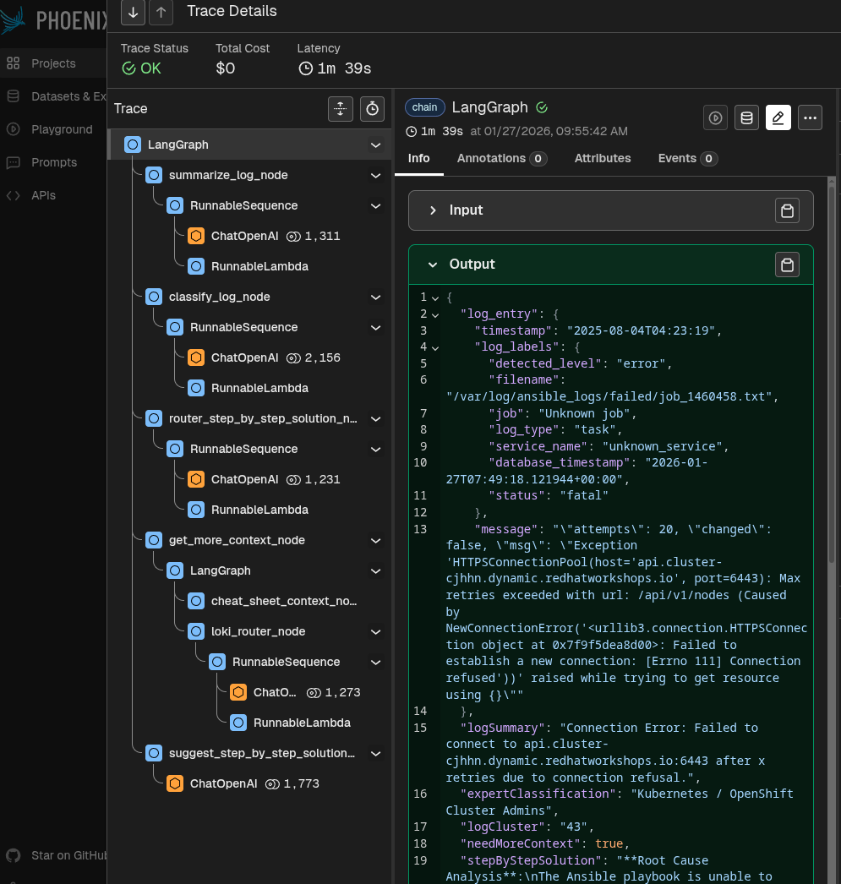Click the add to dataset database icon
Image resolution: width=841 pixels, height=884 pixels.
coord(746,118)
